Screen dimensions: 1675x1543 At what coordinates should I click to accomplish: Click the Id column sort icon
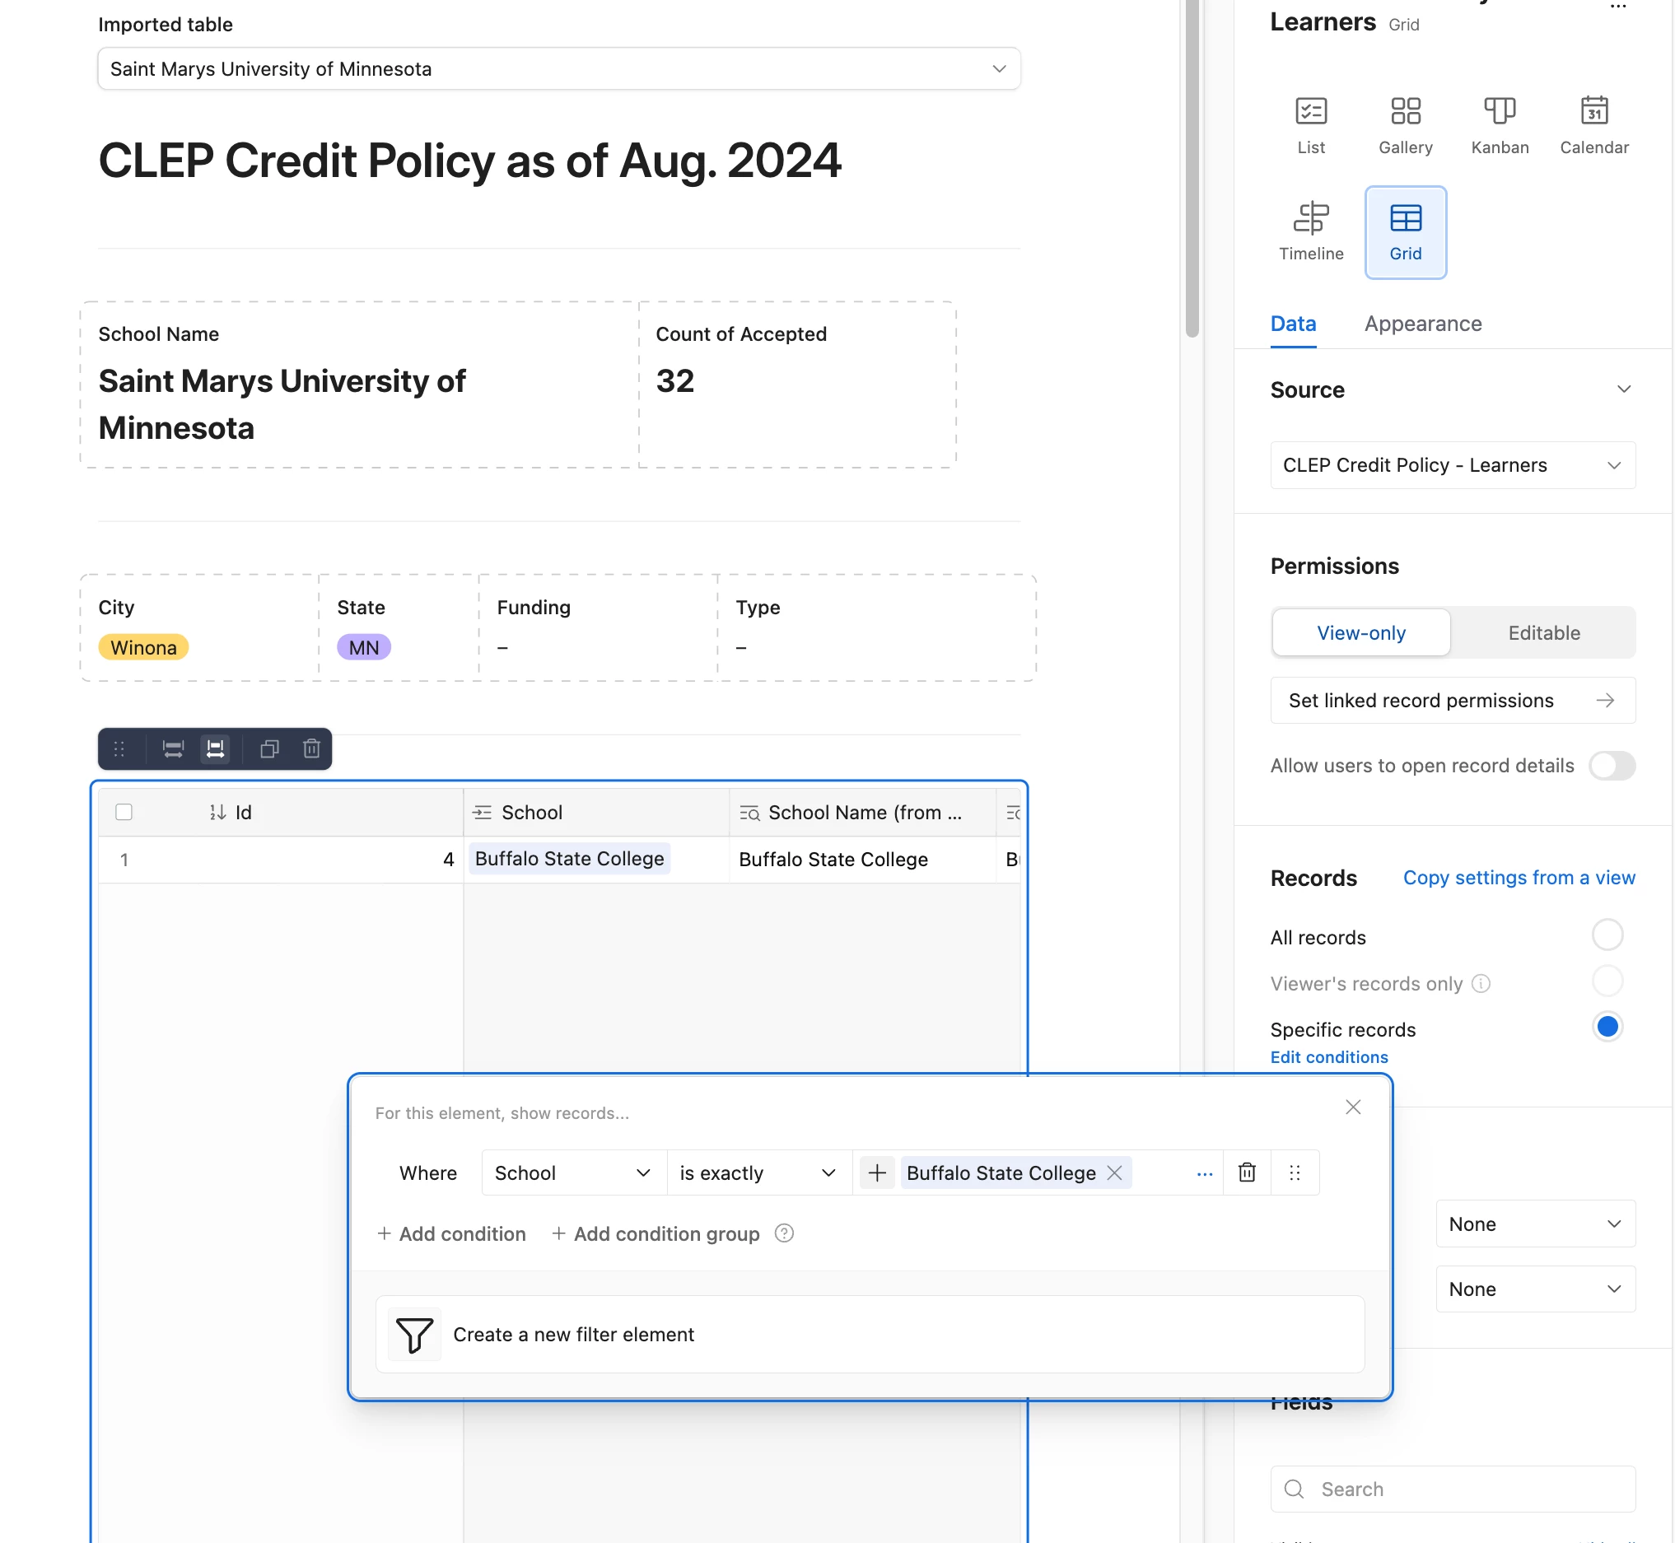(217, 812)
